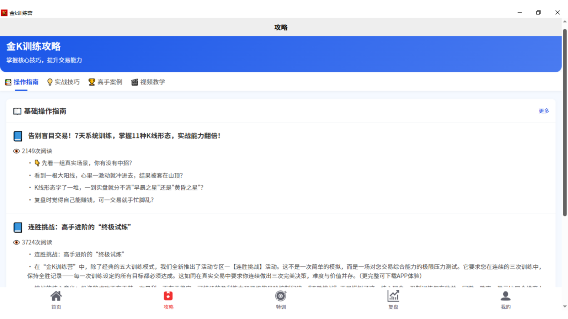This screenshot has height=319, width=568.
Task: Click the book icon beside 基础操作指南
Action: (x=17, y=111)
